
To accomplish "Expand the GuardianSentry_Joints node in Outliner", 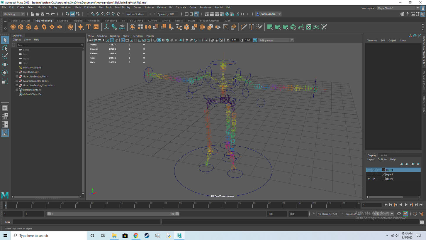I will coord(17,81).
